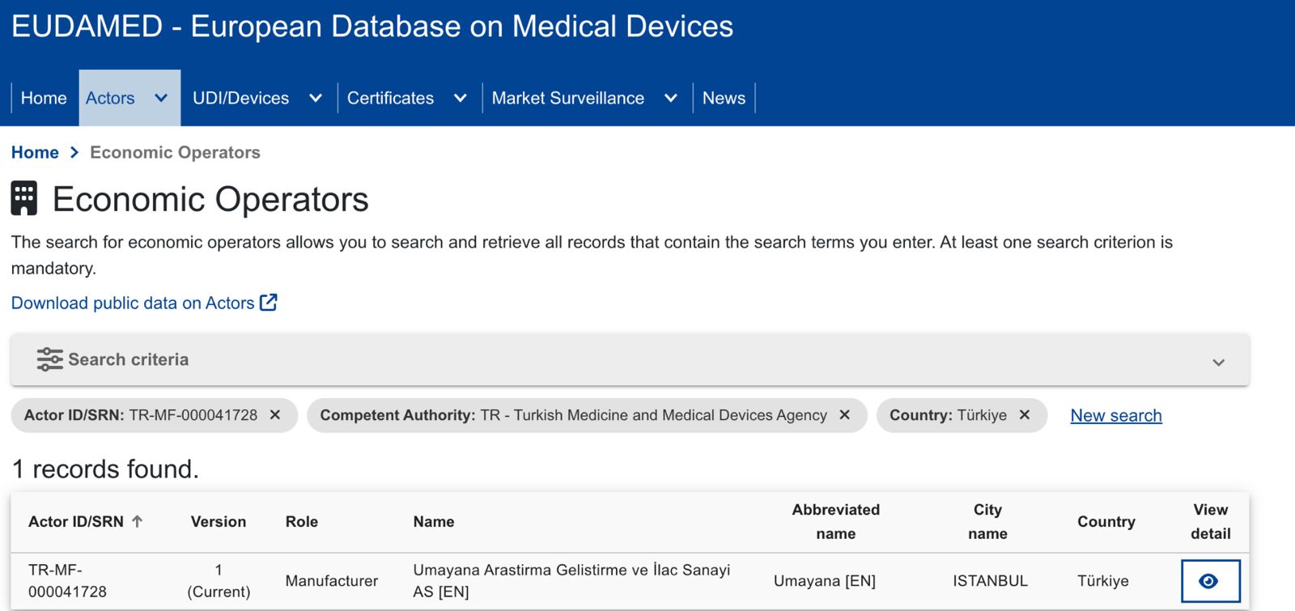This screenshot has height=611, width=1295.
Task: Remove the Actor ID/SRN filter chip
Action: click(275, 415)
